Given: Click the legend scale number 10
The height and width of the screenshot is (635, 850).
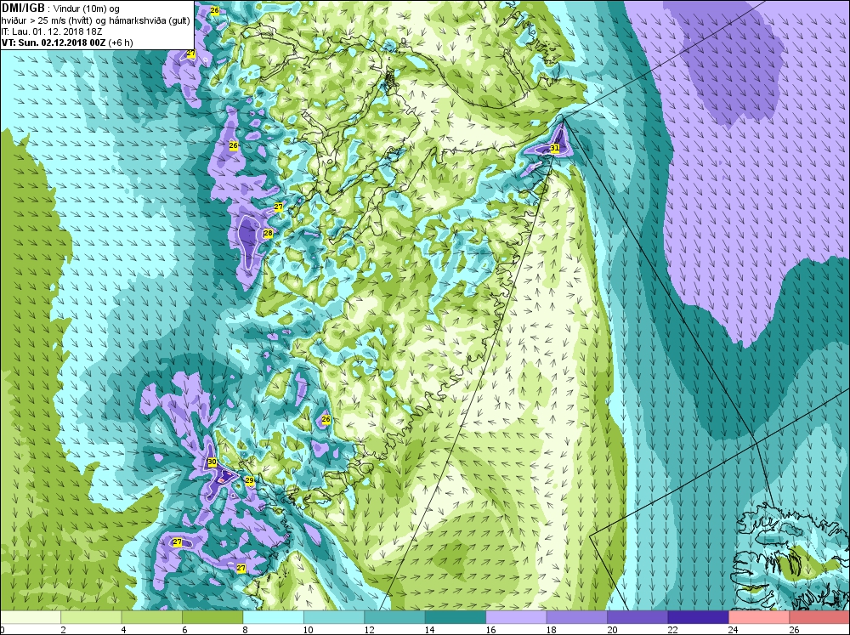Looking at the screenshot, I should [308, 630].
